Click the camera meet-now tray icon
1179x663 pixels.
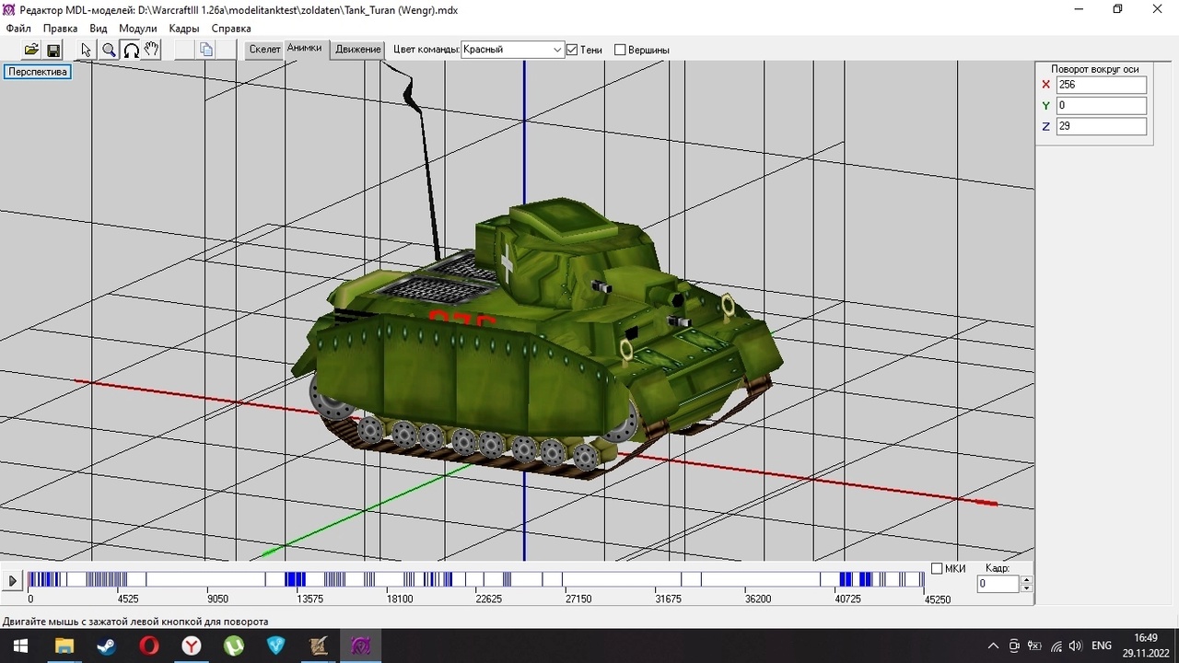coord(1014,646)
